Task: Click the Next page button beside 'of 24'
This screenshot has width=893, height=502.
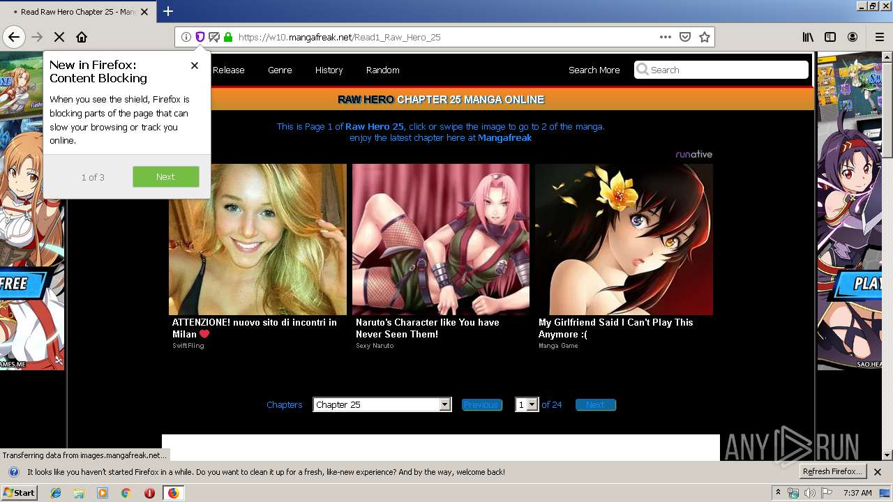Action: pyautogui.click(x=595, y=404)
